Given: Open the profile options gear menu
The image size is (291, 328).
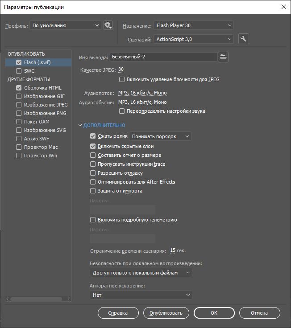Looking at the screenshot, I should (x=108, y=25).
